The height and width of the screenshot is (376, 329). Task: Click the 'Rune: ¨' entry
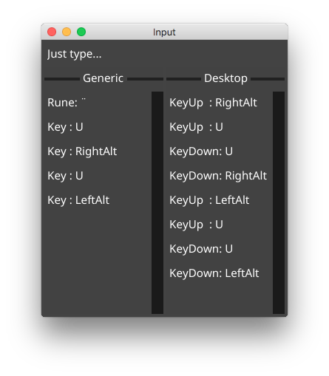(x=67, y=103)
